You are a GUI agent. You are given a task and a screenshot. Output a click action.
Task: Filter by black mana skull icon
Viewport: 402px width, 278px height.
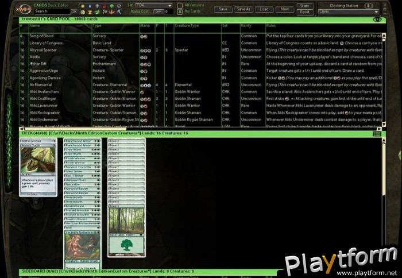pyautogui.click(x=98, y=6)
